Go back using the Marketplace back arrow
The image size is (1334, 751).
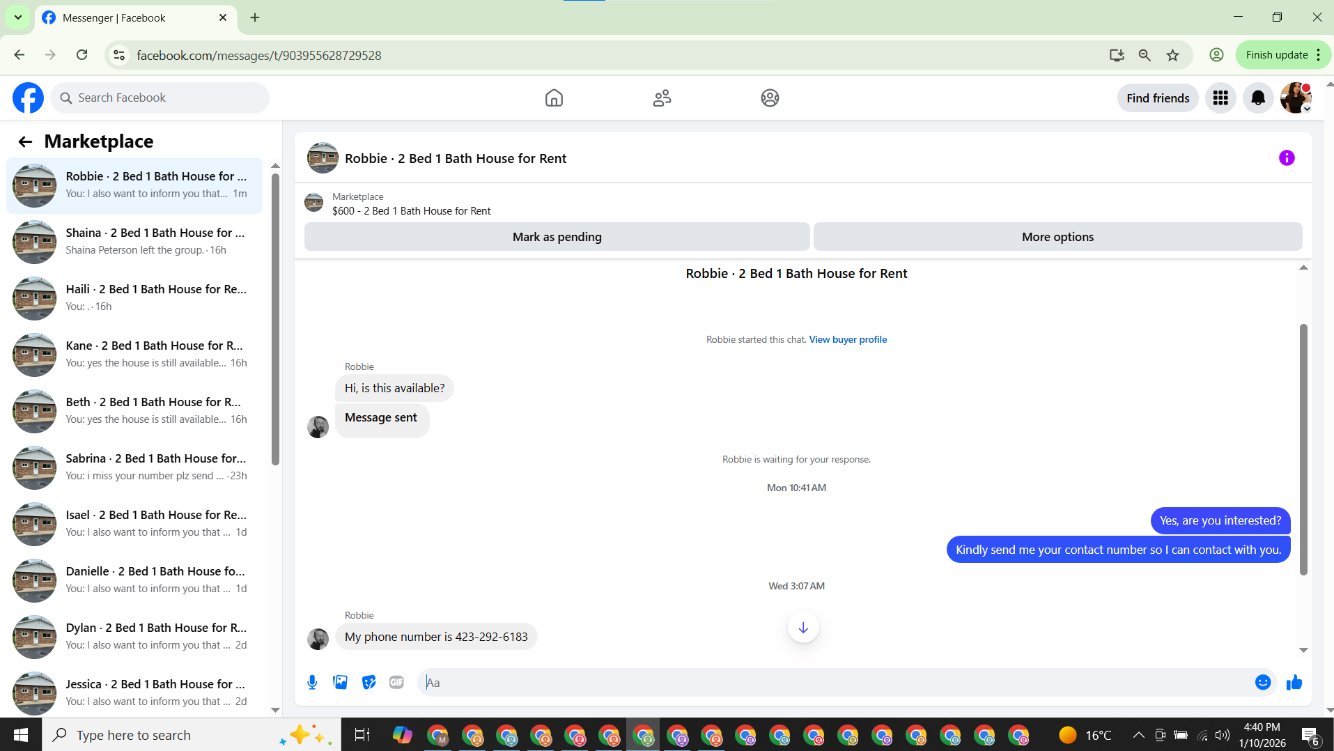click(25, 141)
